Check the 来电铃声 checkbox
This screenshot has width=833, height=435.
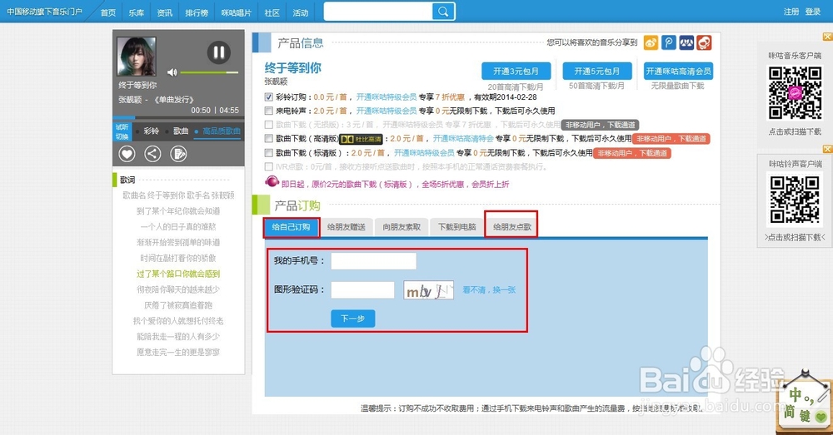click(269, 111)
